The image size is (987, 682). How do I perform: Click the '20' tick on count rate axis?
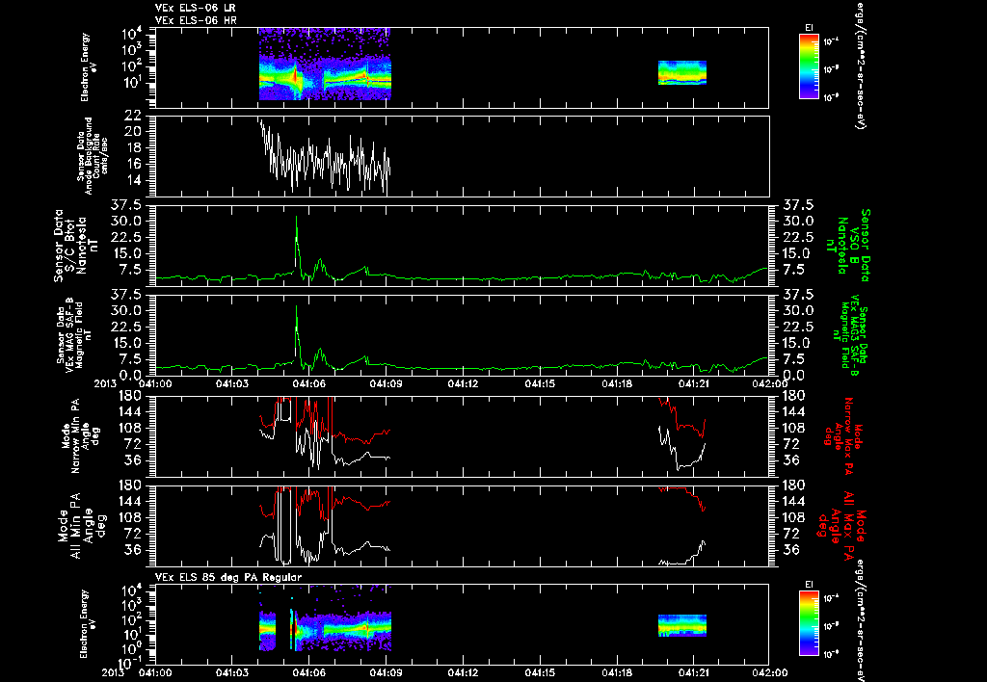[x=133, y=132]
